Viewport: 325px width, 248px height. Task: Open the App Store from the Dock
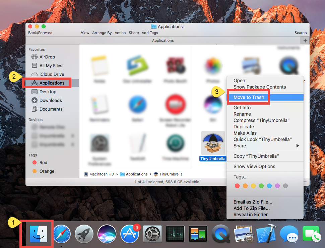(x=129, y=234)
